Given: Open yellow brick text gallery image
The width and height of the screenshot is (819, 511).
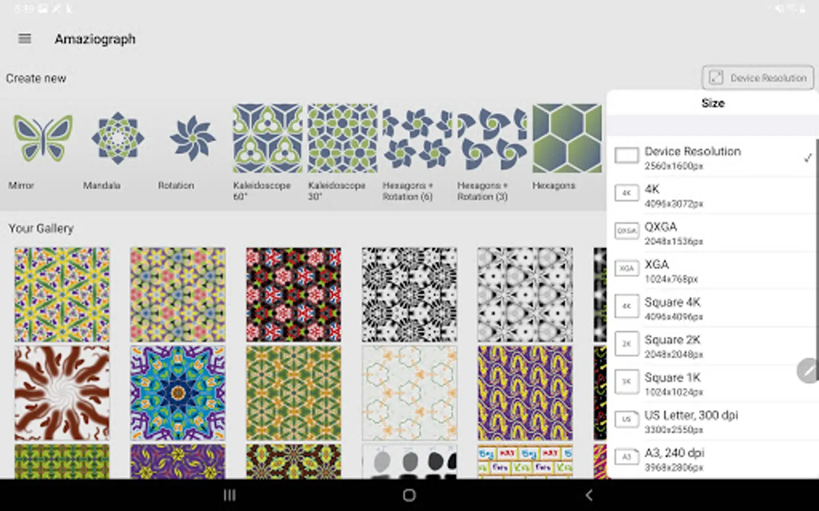Looking at the screenshot, I should 525,461.
